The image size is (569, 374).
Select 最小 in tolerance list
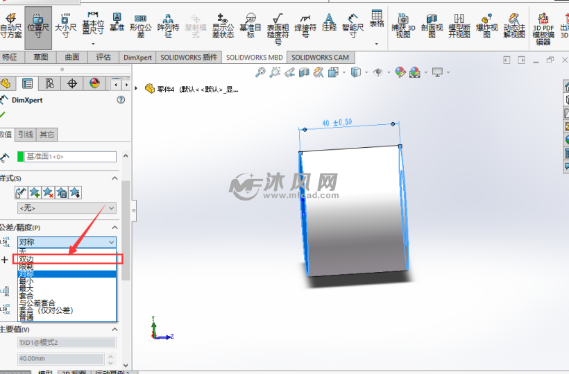click(67, 281)
